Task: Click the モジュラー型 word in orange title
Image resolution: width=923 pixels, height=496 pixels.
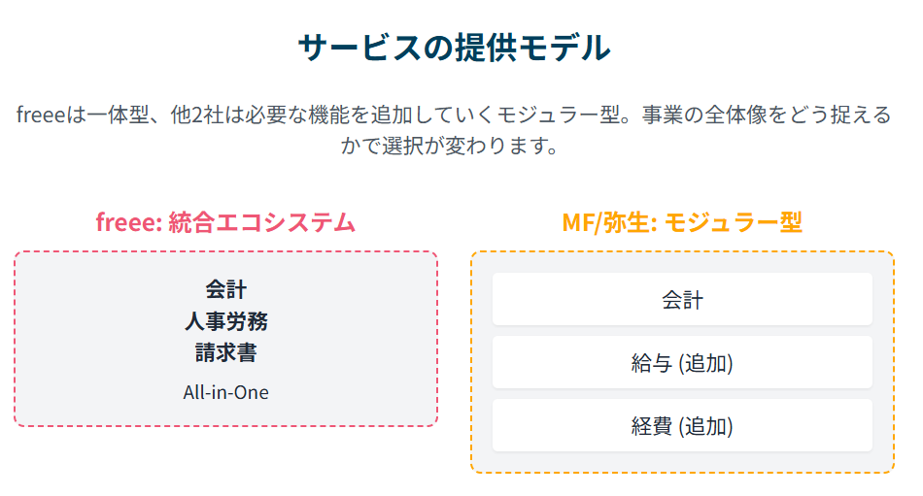Action: [734, 222]
